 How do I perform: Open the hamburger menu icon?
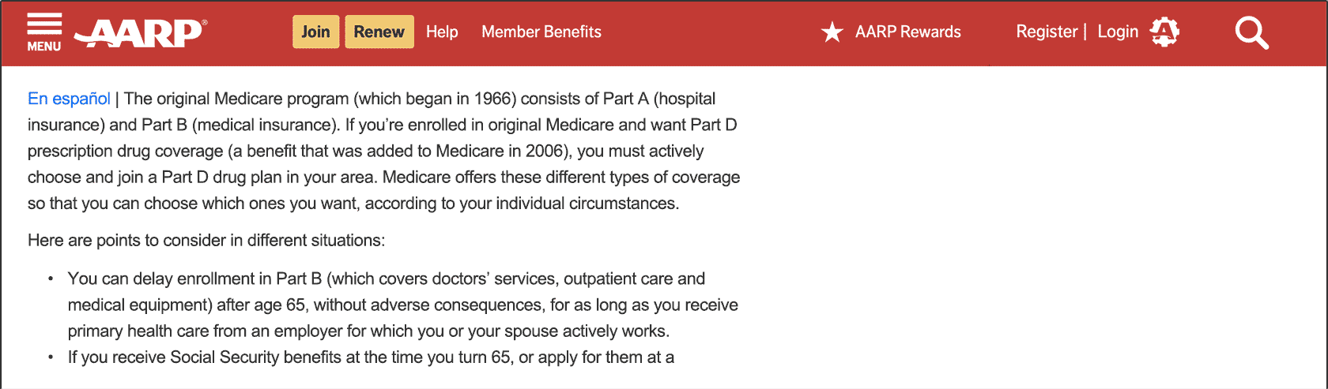click(x=44, y=24)
